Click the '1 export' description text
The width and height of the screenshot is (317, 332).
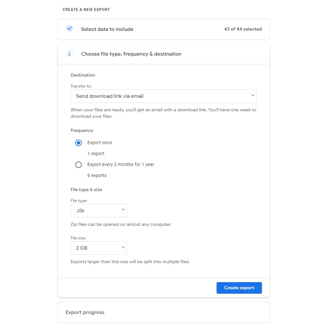(x=96, y=153)
